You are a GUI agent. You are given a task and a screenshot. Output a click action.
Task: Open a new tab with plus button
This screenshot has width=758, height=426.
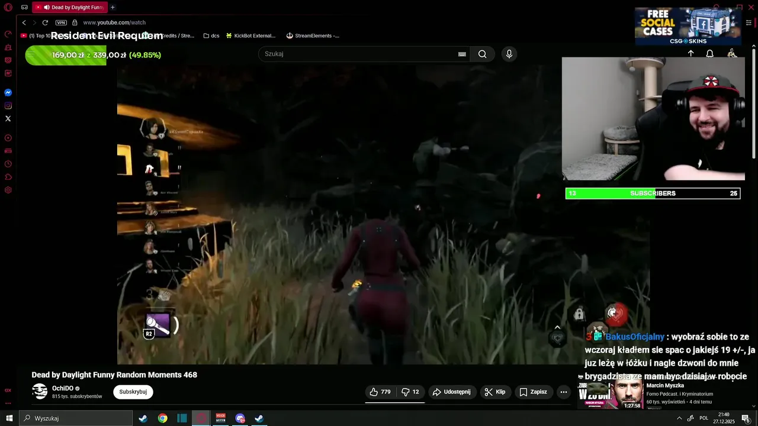click(x=113, y=7)
